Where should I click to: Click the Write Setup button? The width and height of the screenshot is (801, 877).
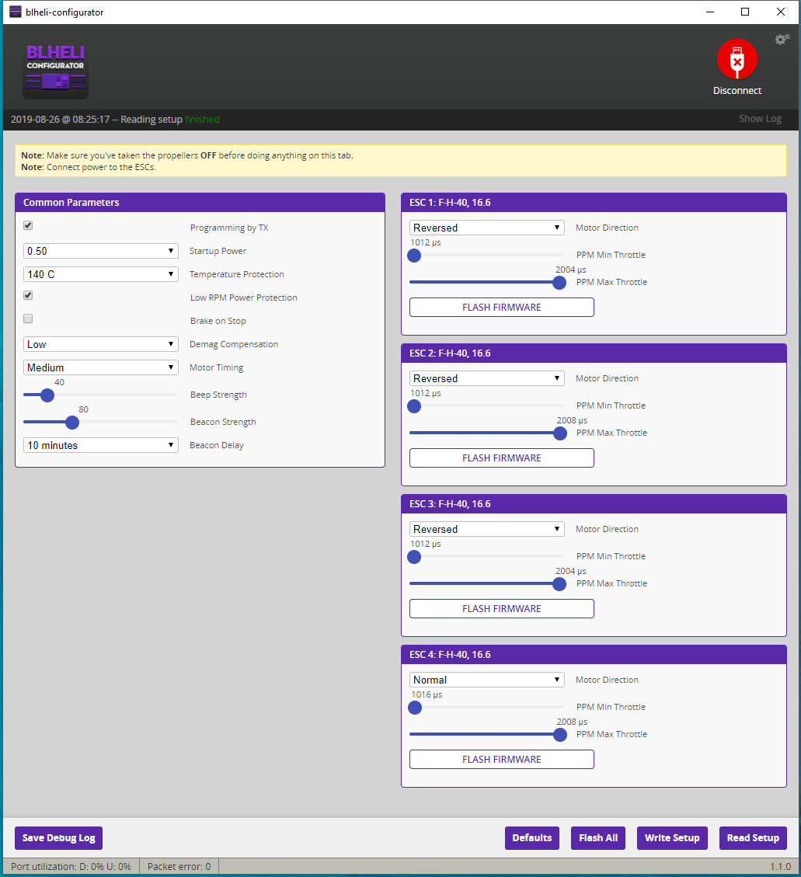(672, 838)
